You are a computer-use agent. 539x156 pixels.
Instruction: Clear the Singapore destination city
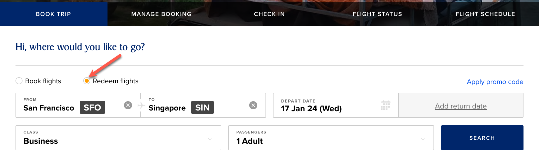click(x=253, y=105)
